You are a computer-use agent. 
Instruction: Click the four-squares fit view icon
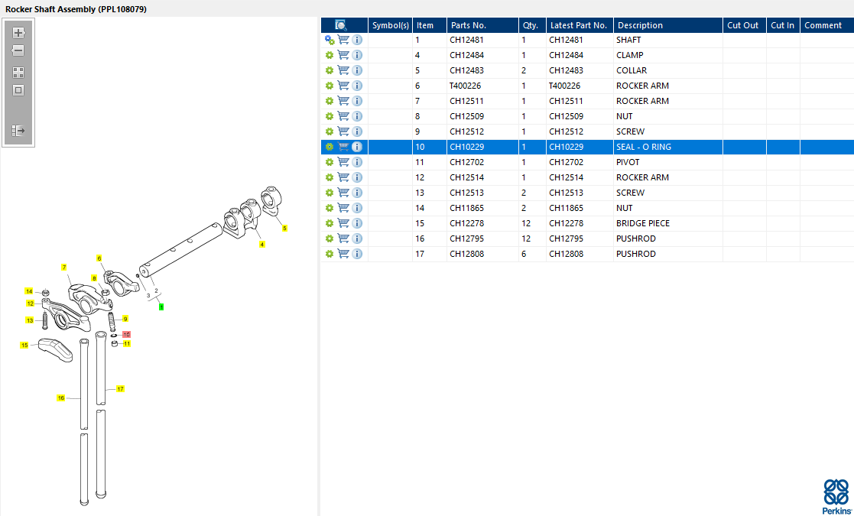point(18,73)
